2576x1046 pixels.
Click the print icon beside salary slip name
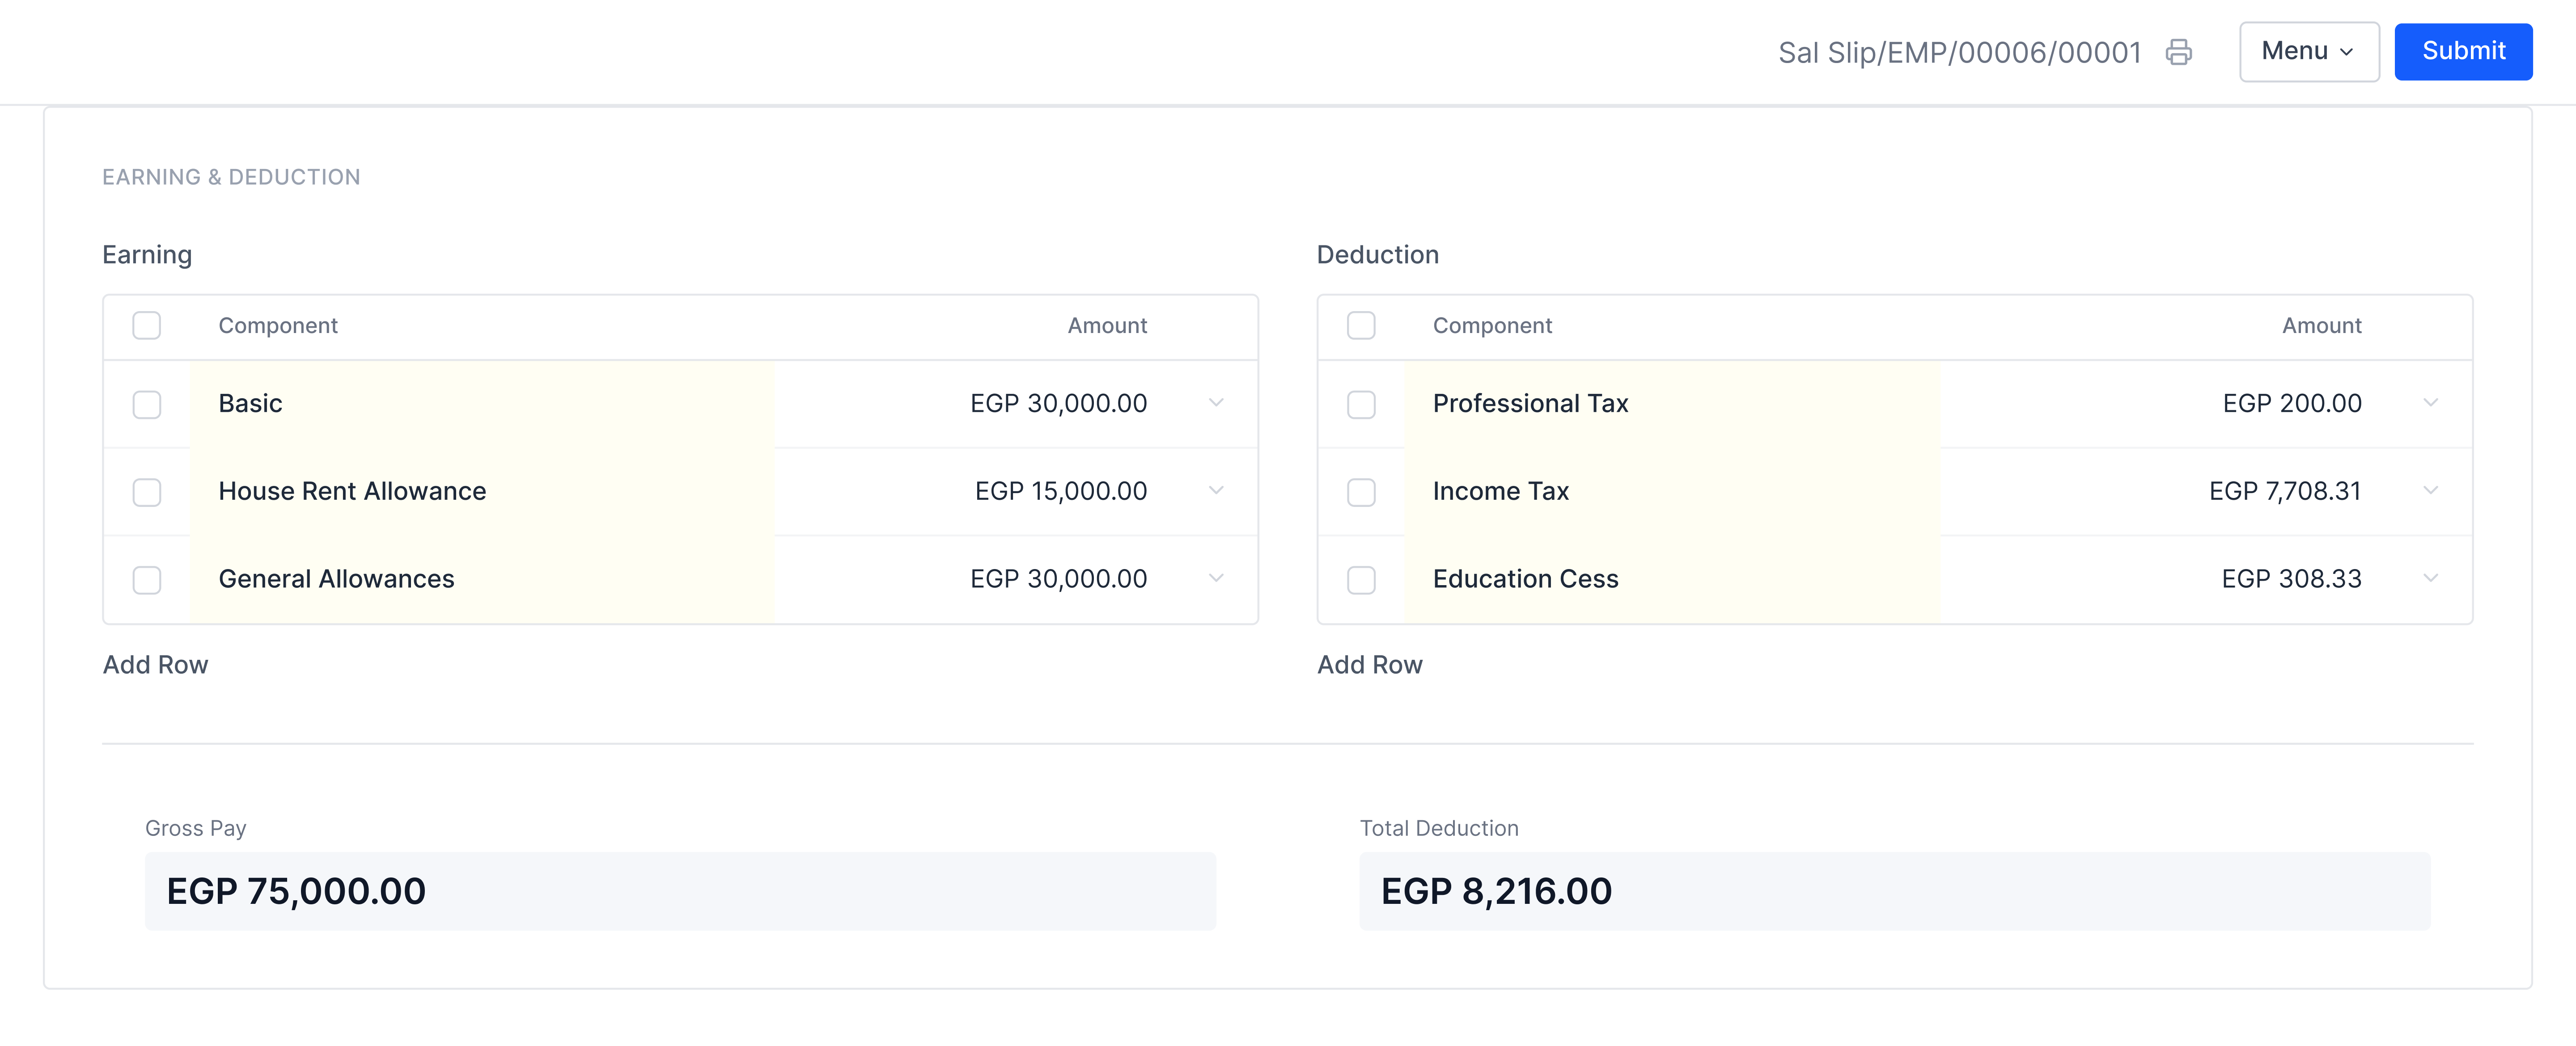coord(2178,52)
